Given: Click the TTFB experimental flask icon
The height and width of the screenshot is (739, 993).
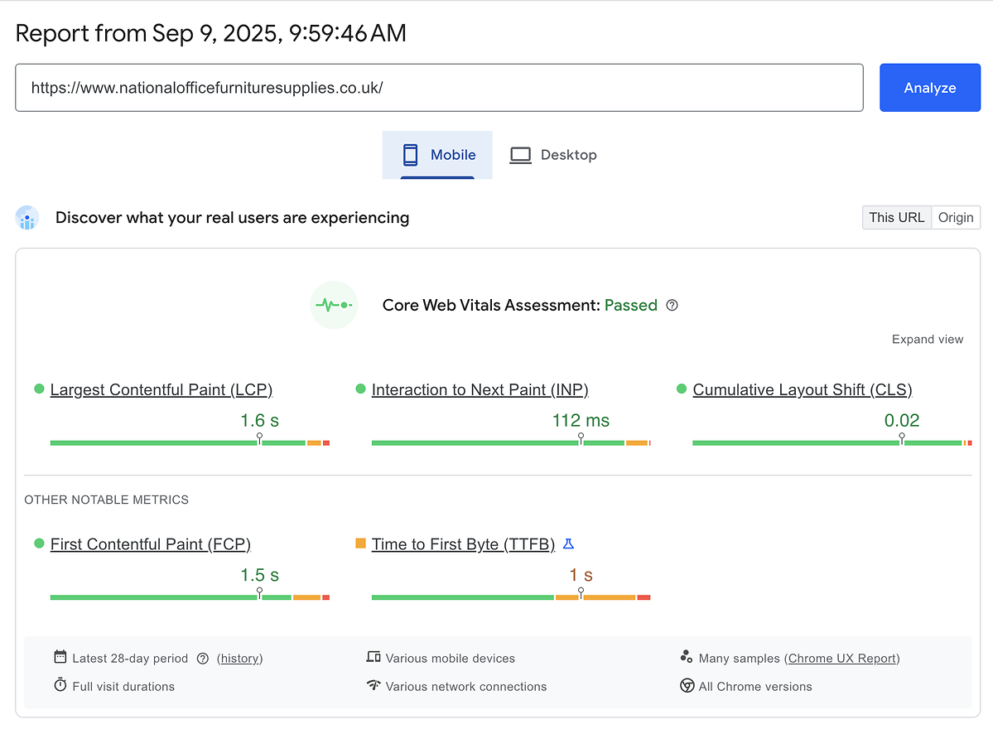Looking at the screenshot, I should coord(568,544).
